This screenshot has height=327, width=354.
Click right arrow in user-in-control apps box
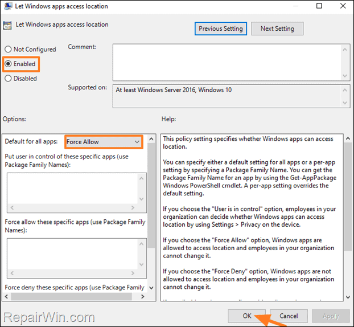[x=133, y=207]
